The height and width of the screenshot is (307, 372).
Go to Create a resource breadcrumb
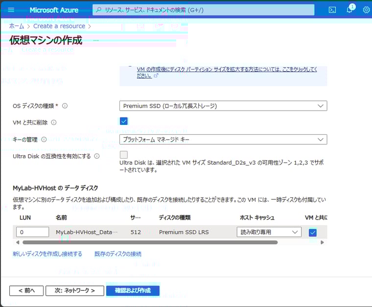click(59, 26)
